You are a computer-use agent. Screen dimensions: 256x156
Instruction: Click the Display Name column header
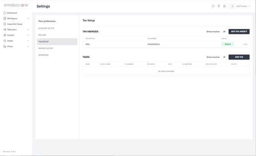[105, 64]
